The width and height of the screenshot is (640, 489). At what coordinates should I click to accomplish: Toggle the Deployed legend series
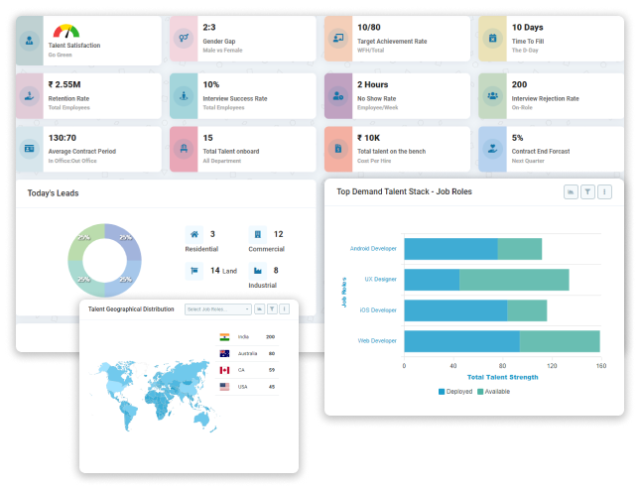[x=456, y=392]
